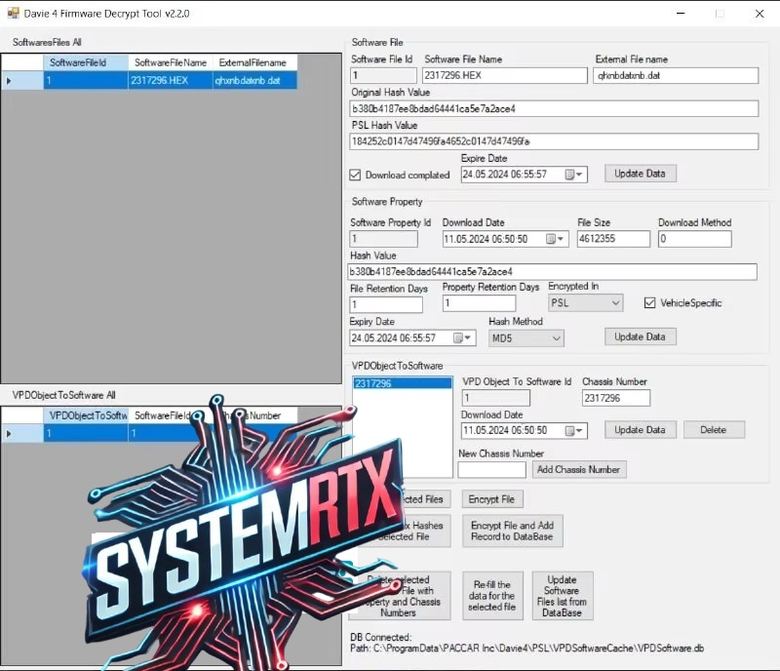Toggle the Download completed checkbox
Image resolution: width=780 pixels, height=671 pixels.
(x=355, y=175)
